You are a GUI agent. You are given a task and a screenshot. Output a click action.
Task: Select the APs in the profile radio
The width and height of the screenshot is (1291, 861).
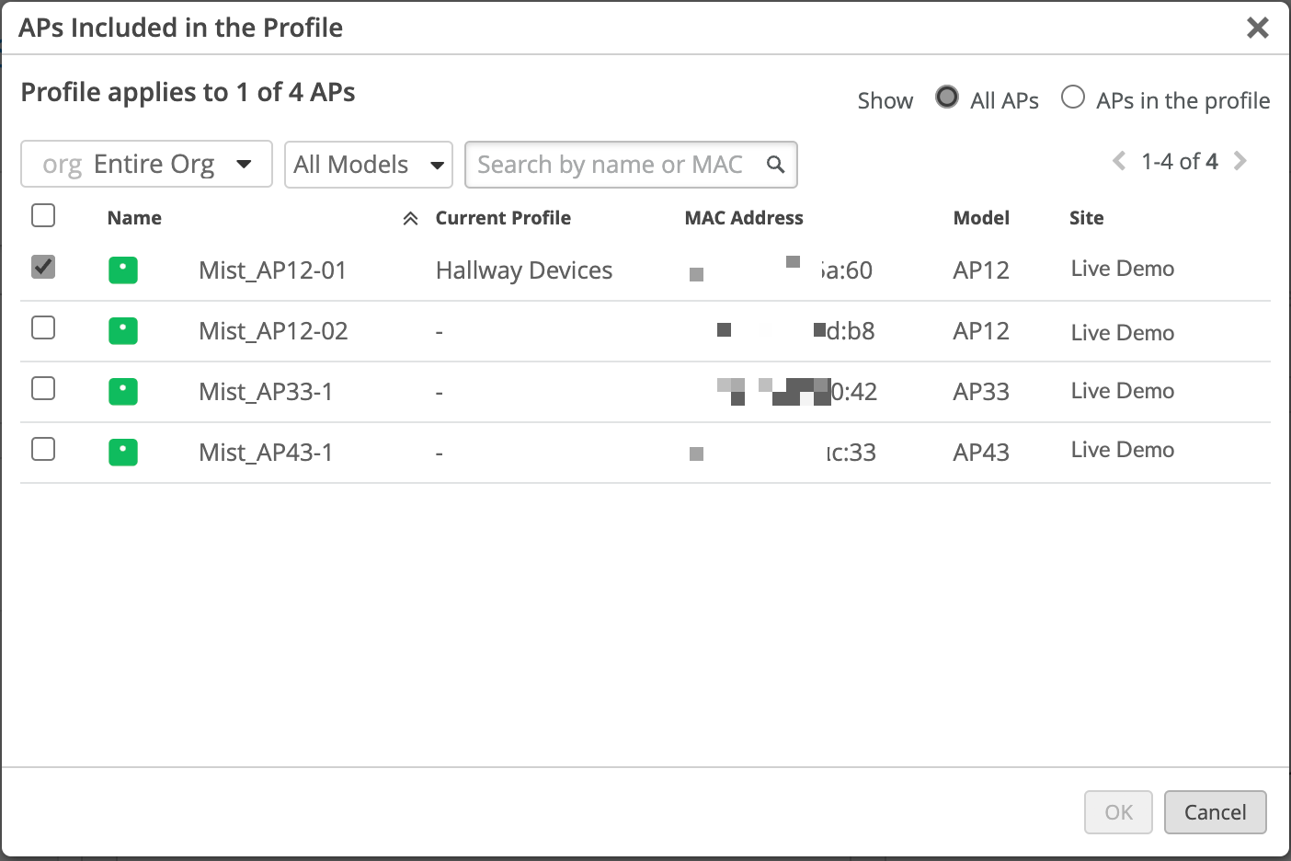click(1072, 98)
